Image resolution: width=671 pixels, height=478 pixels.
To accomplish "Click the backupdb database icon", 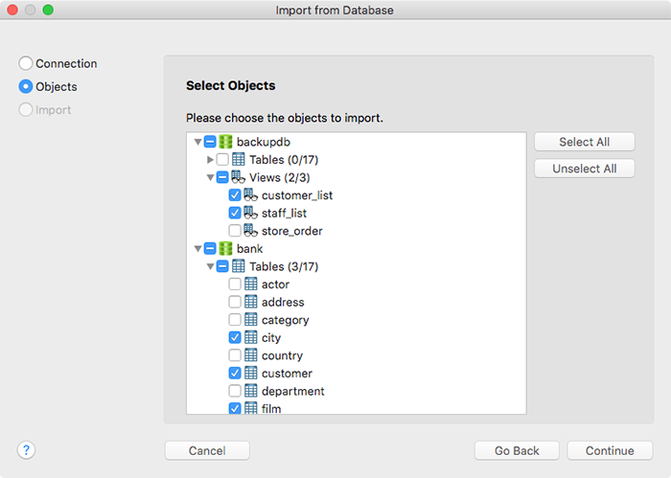I will (225, 142).
